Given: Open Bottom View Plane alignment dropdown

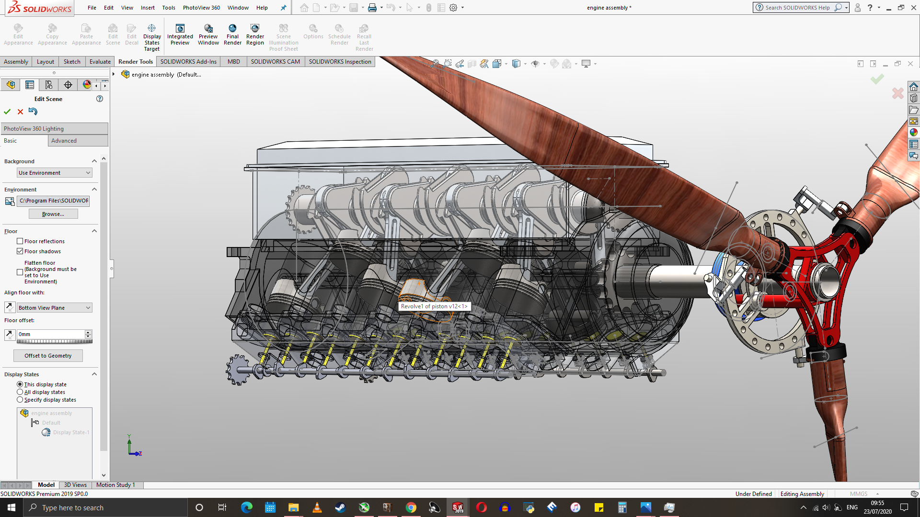Looking at the screenshot, I should [55, 308].
